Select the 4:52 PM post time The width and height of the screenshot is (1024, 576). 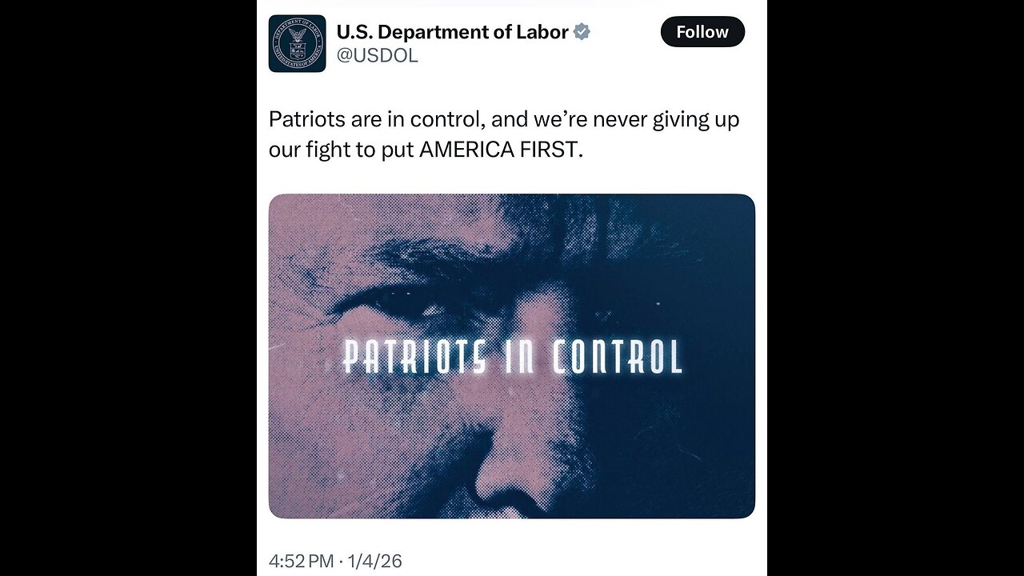tap(301, 561)
